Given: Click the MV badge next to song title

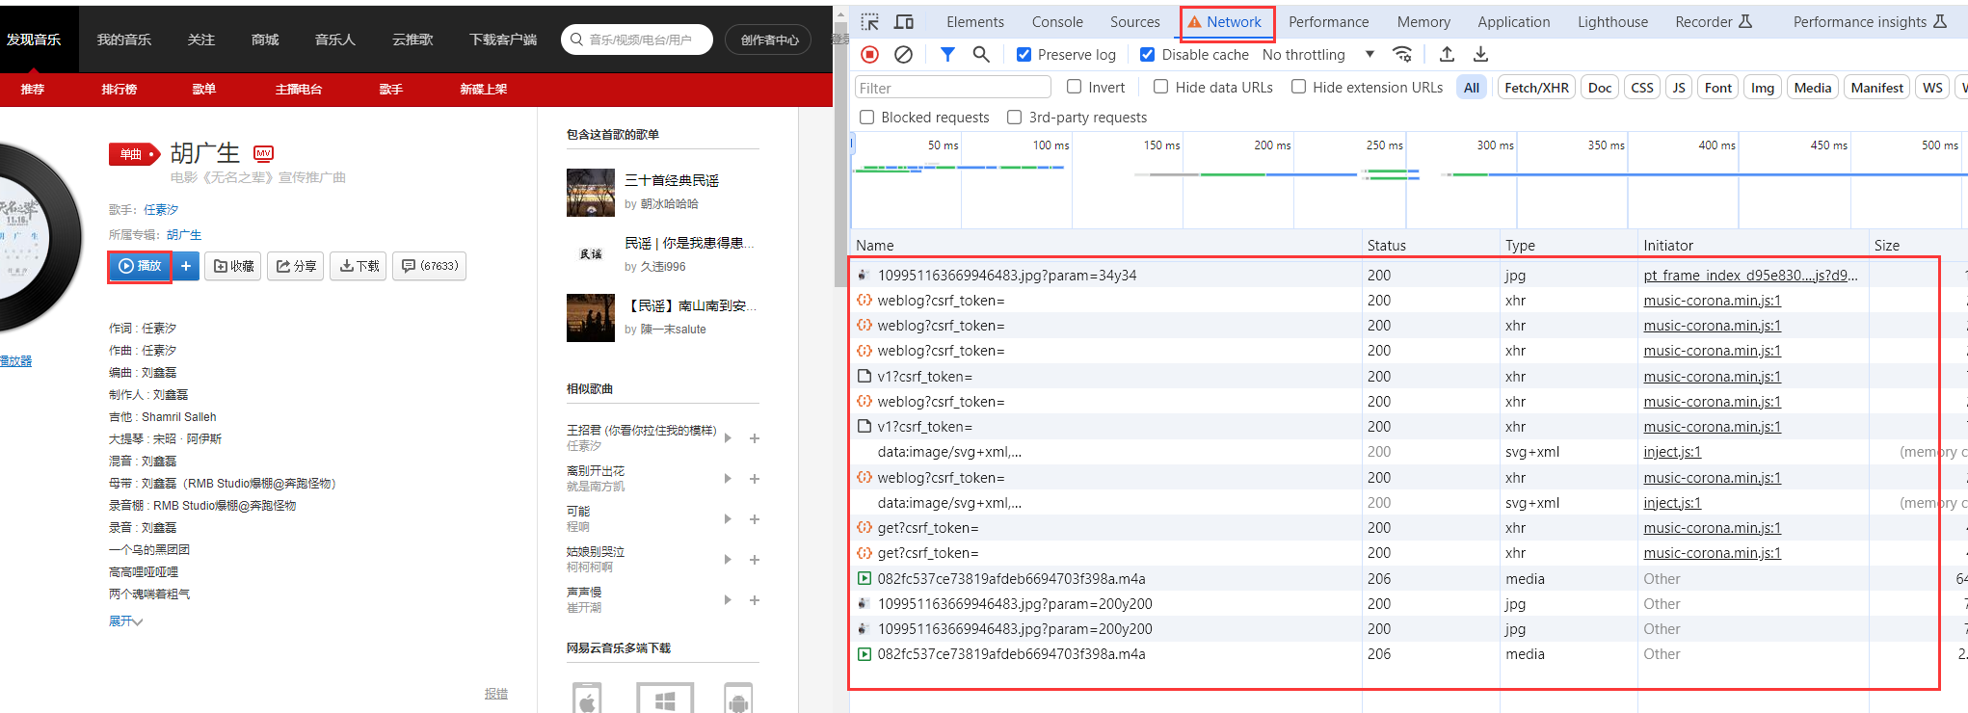Looking at the screenshot, I should click(x=263, y=153).
